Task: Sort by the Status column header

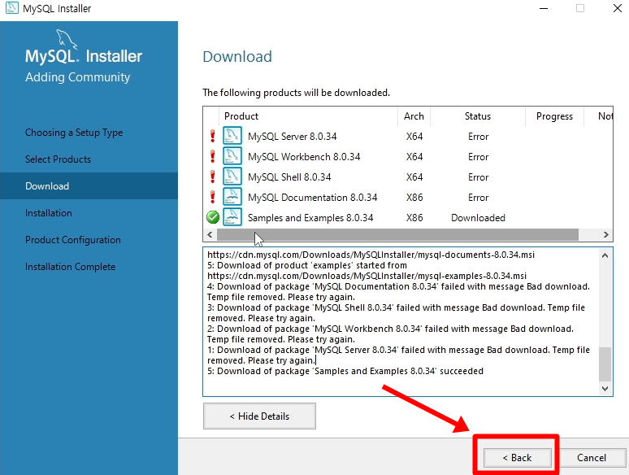Action: (x=477, y=116)
